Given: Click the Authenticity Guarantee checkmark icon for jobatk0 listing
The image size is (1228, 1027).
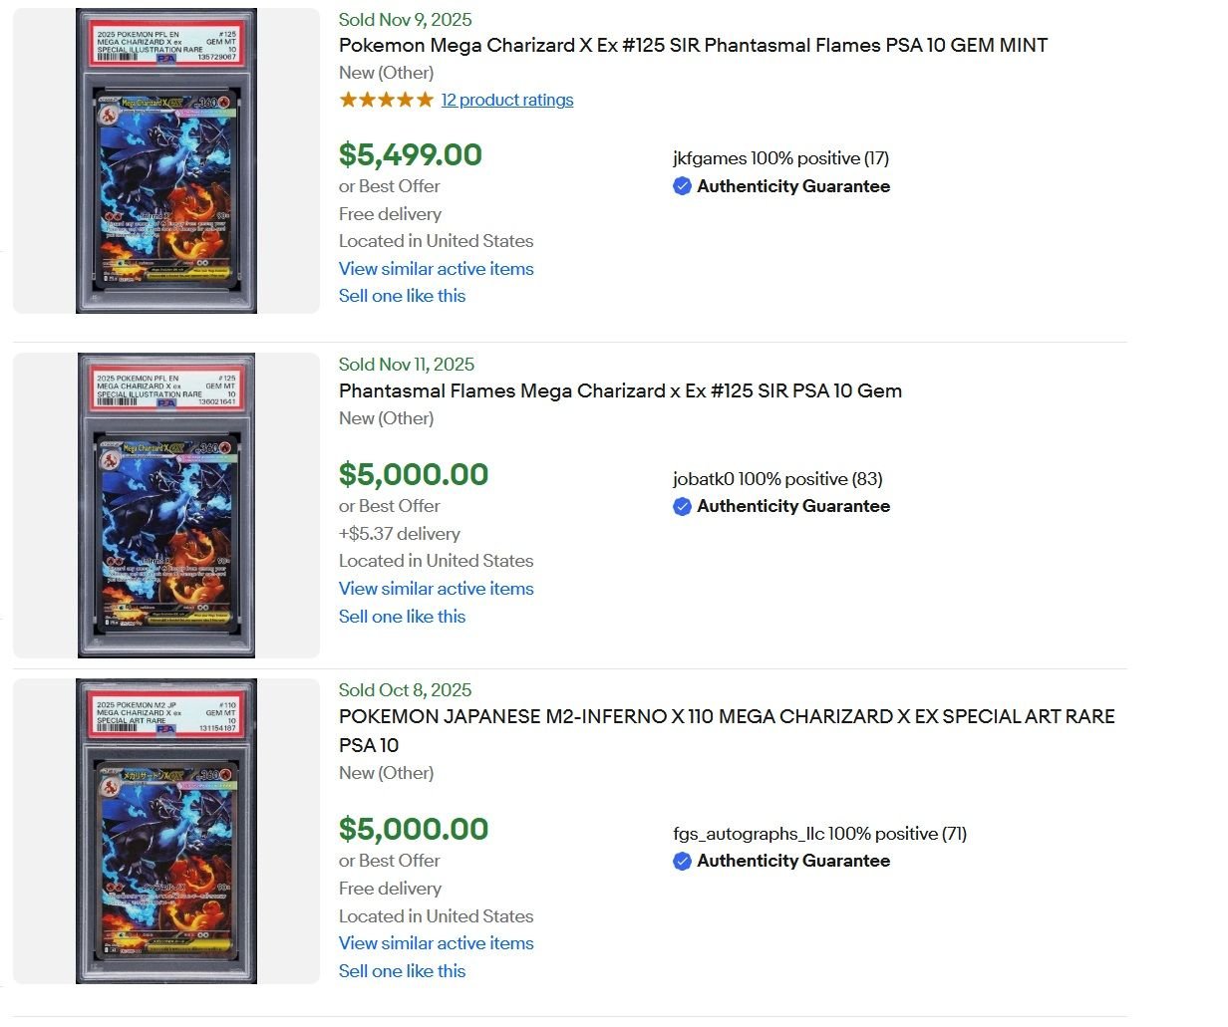Looking at the screenshot, I should click(x=682, y=506).
